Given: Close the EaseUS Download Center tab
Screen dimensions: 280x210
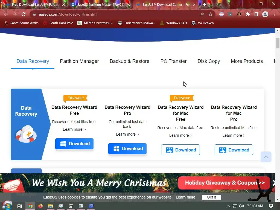Looking at the screenshot, I should click(x=194, y=5).
